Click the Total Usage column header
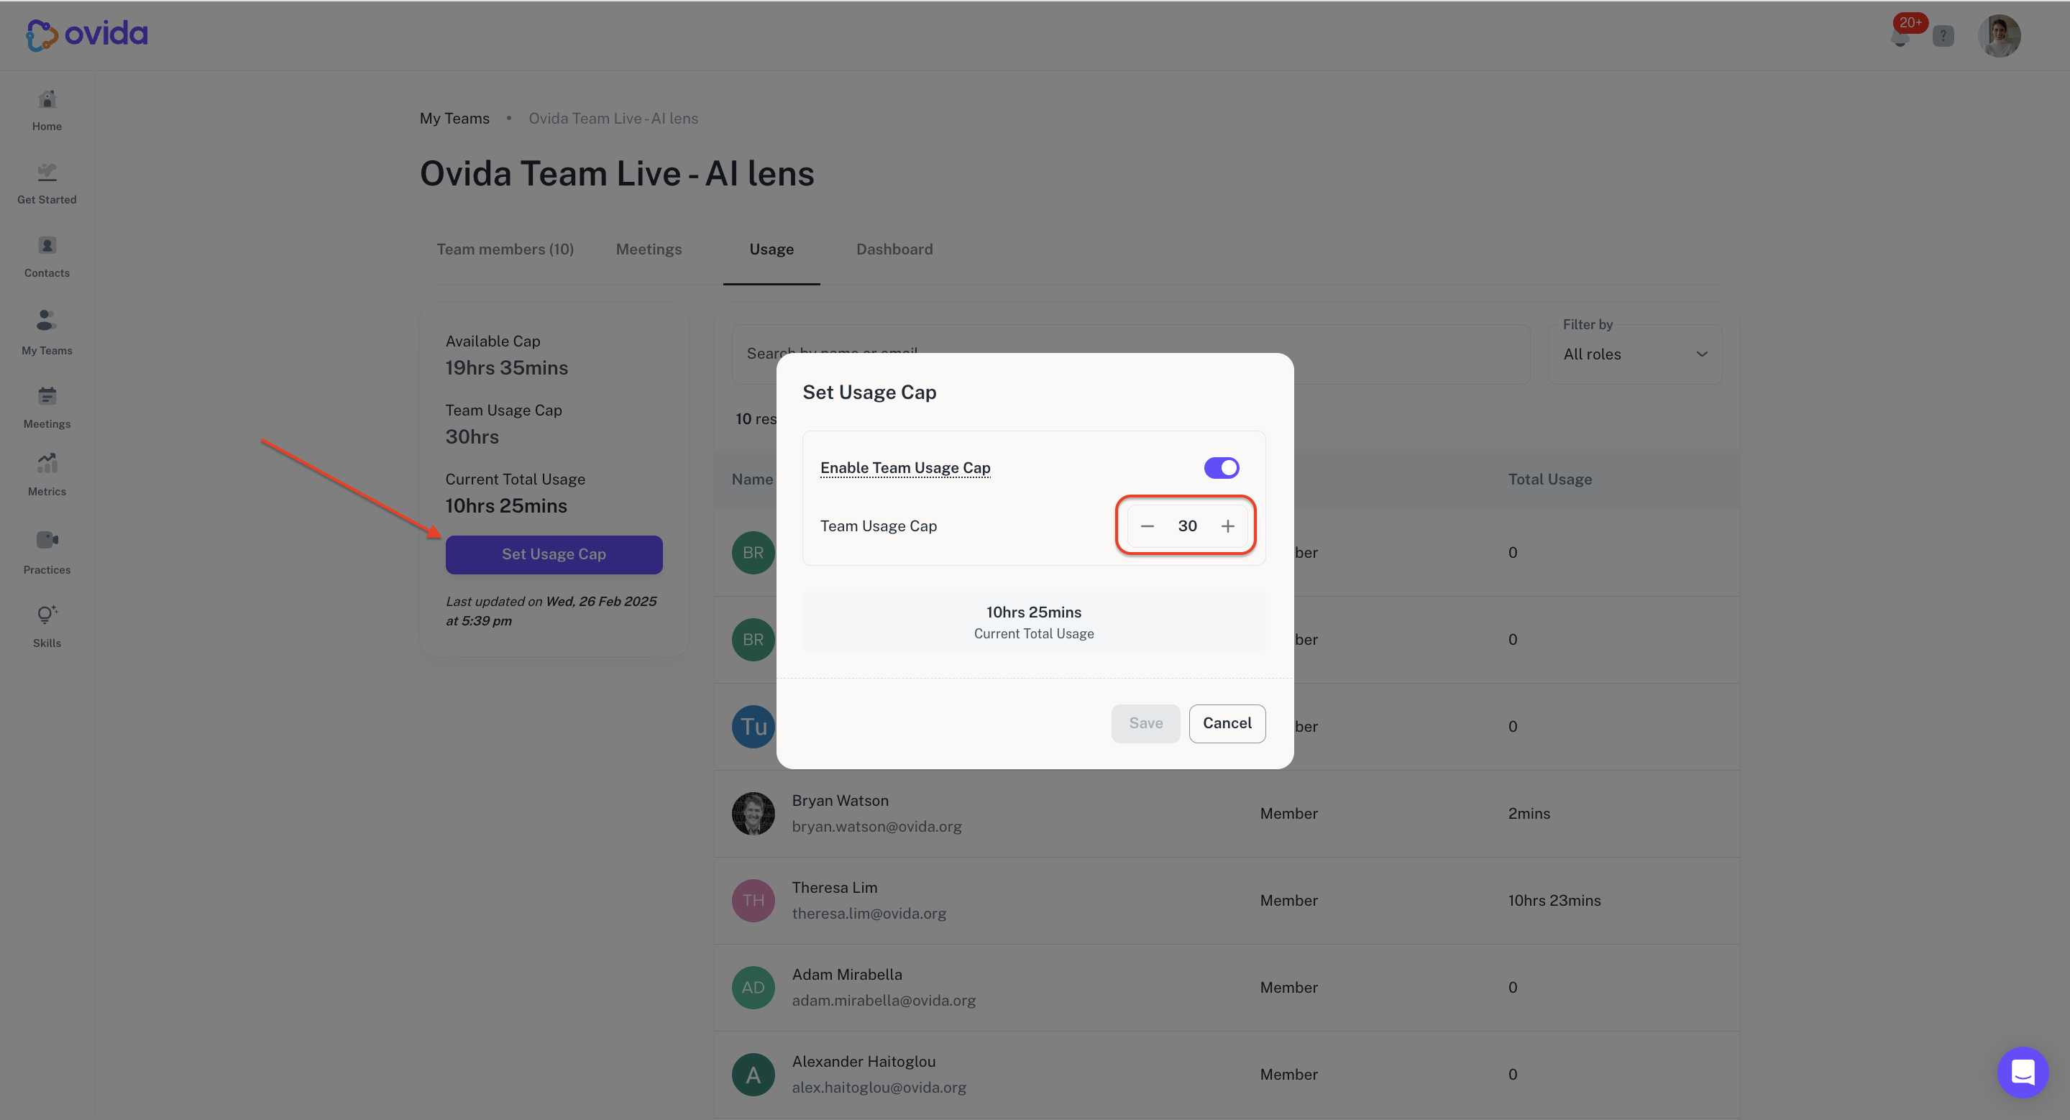 (x=1549, y=479)
